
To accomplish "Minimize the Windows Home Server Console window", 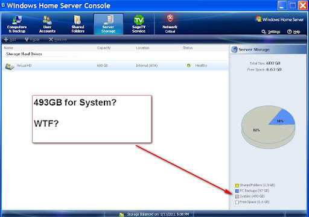I will 282,5.
